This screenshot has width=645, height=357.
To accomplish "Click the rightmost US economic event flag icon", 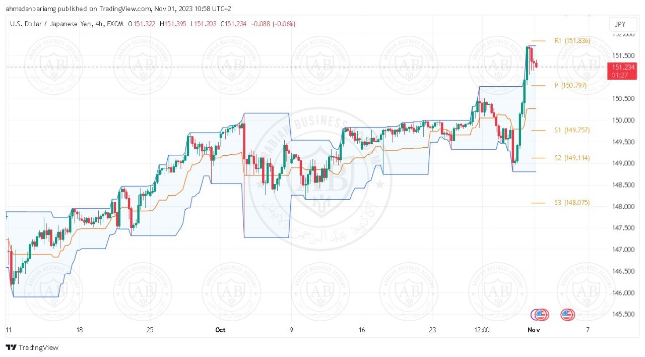I will pos(567,315).
